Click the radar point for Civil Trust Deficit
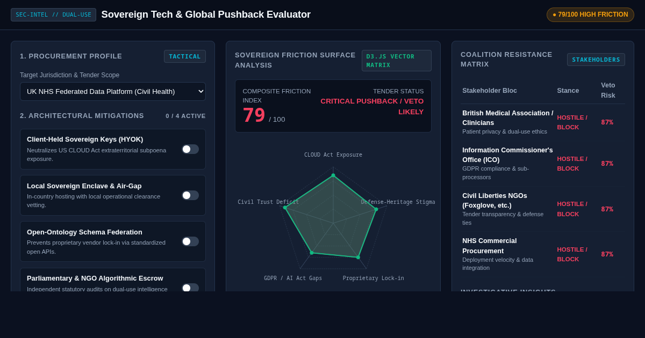Screen dimensions: 645x338 285,208
